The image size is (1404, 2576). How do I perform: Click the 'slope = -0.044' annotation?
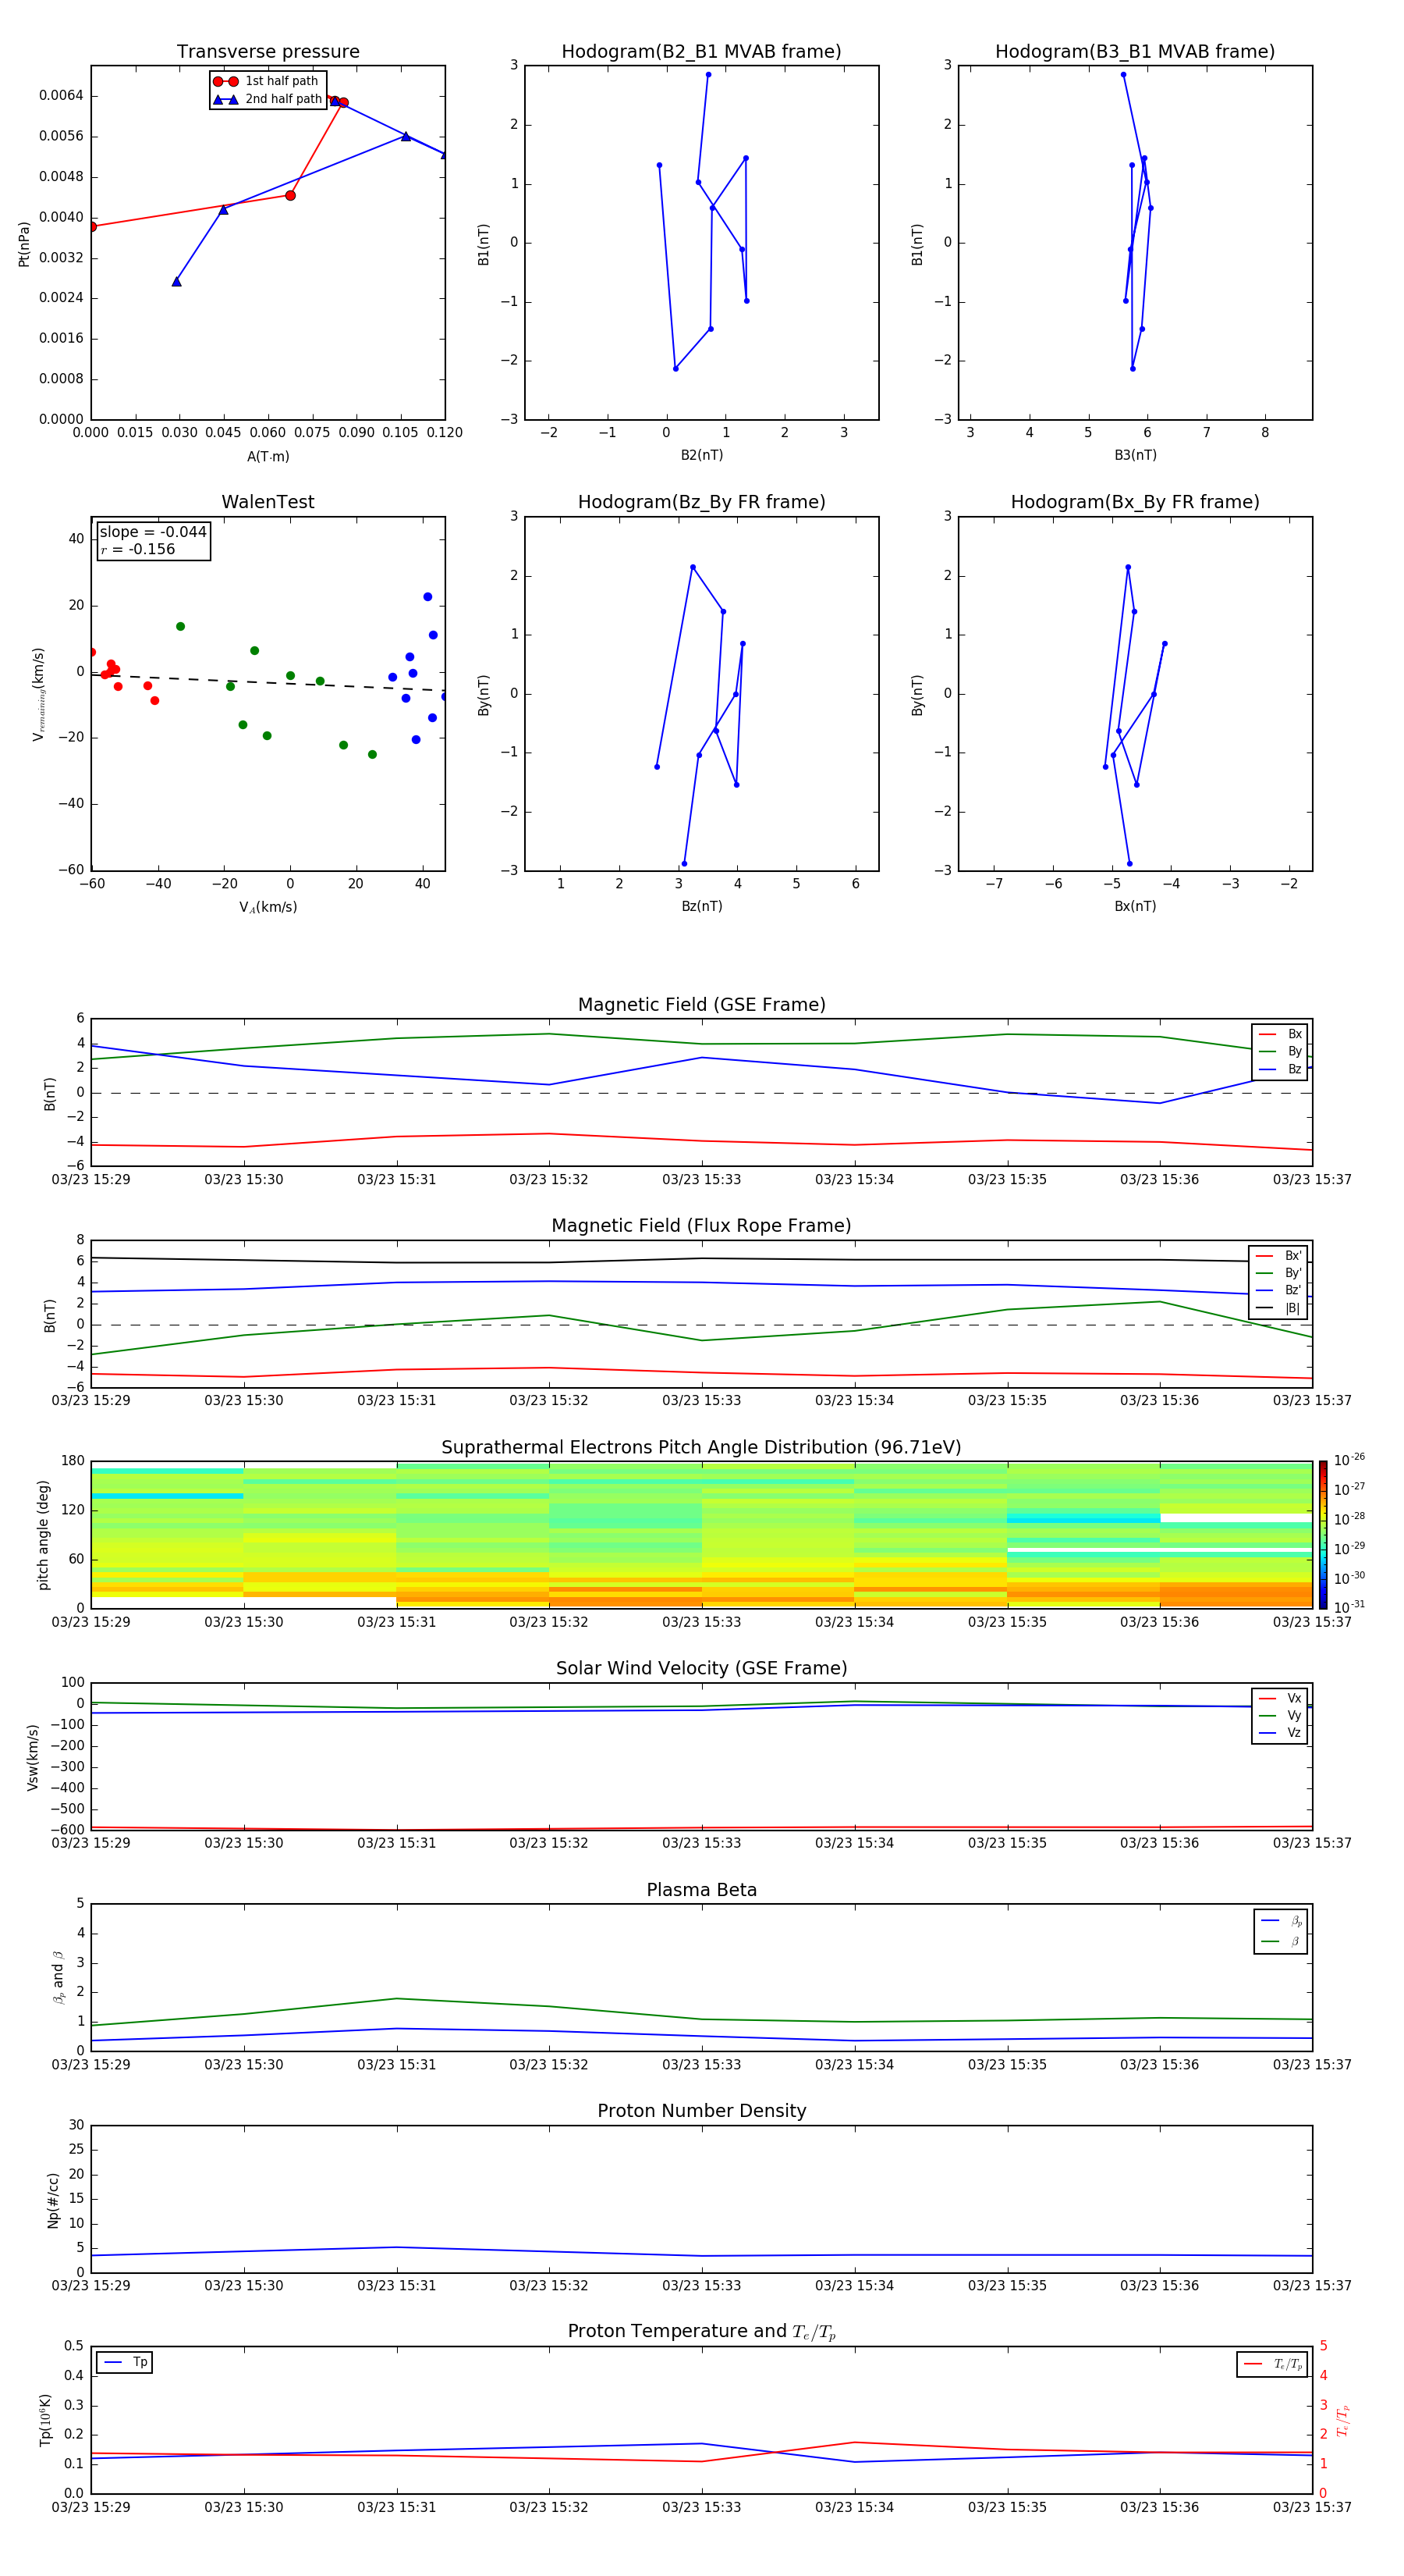pyautogui.click(x=153, y=532)
